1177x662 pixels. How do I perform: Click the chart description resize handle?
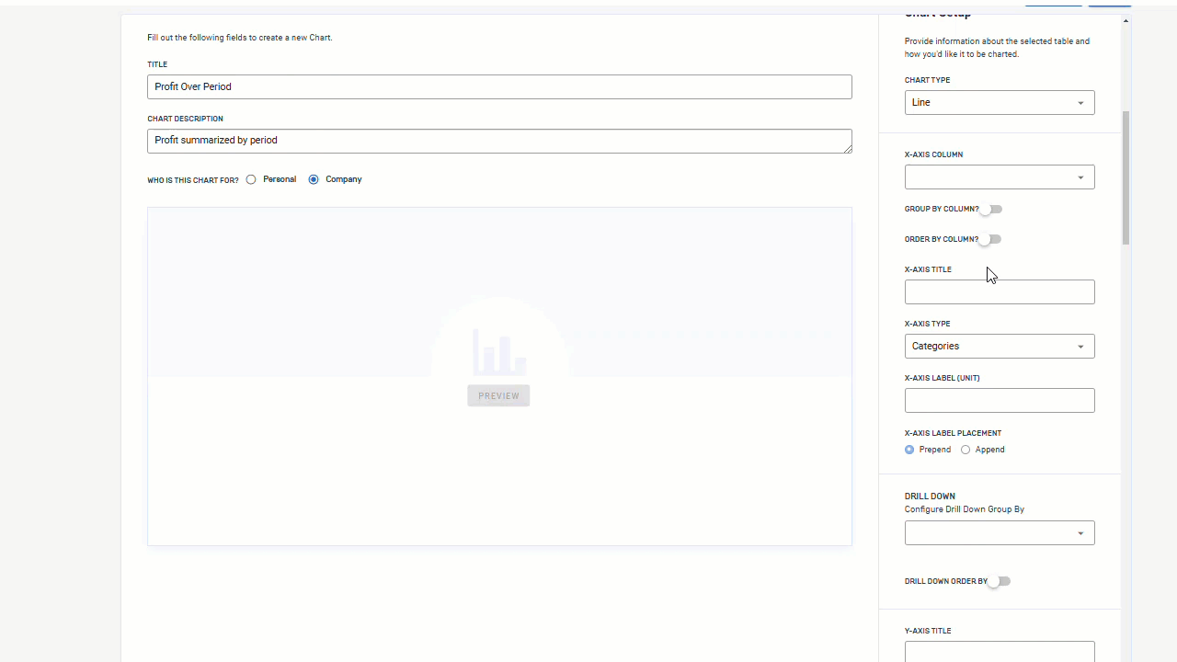coord(847,148)
